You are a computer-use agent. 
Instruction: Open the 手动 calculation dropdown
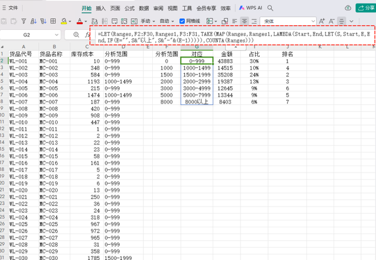[x=148, y=21]
